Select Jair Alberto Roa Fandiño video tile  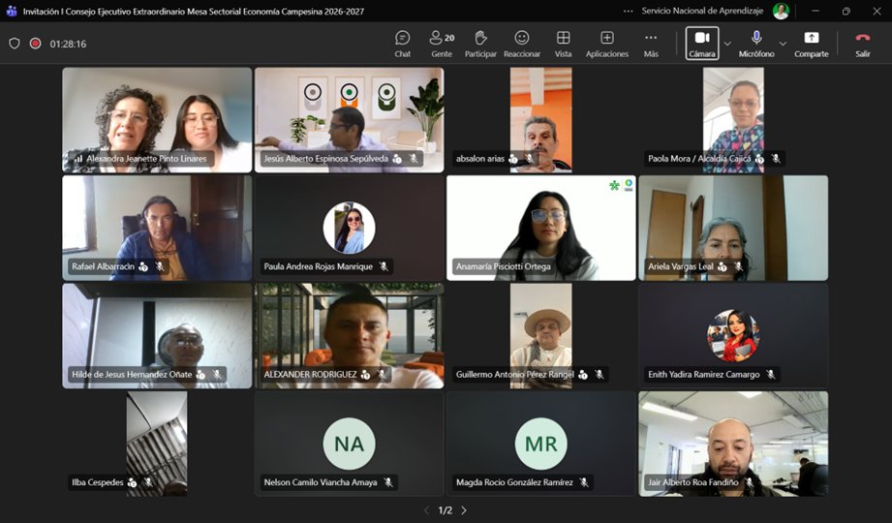pos(733,444)
